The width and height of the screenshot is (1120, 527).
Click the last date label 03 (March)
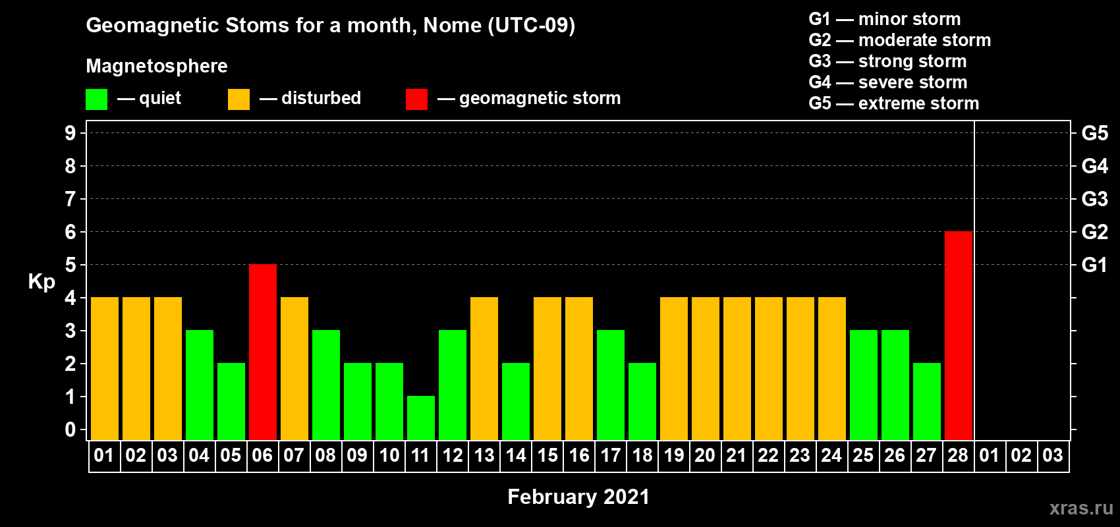(1053, 455)
